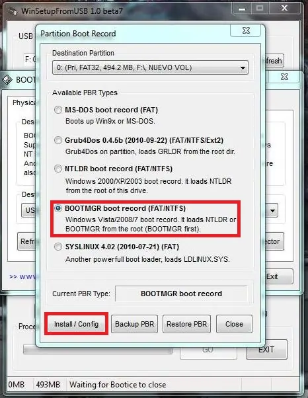Click Close in Partition Boot Record dialog
This screenshot has height=398, width=308.
[234, 324]
